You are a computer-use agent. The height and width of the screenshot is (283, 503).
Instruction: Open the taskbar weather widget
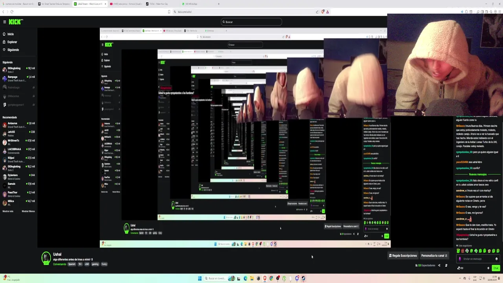coord(11,278)
